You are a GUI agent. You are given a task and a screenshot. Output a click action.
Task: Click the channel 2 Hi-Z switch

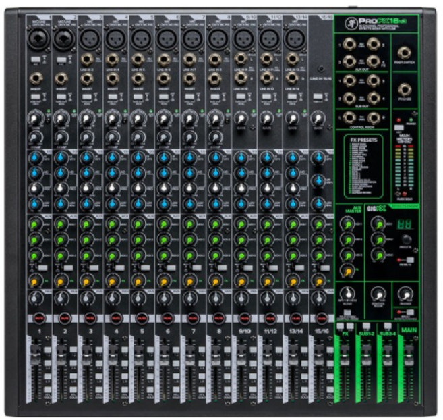[61, 59]
